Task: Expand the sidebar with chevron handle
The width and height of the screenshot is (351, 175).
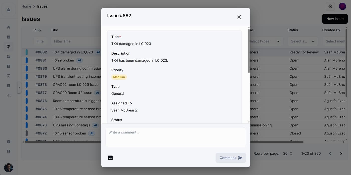Action: coord(19,88)
